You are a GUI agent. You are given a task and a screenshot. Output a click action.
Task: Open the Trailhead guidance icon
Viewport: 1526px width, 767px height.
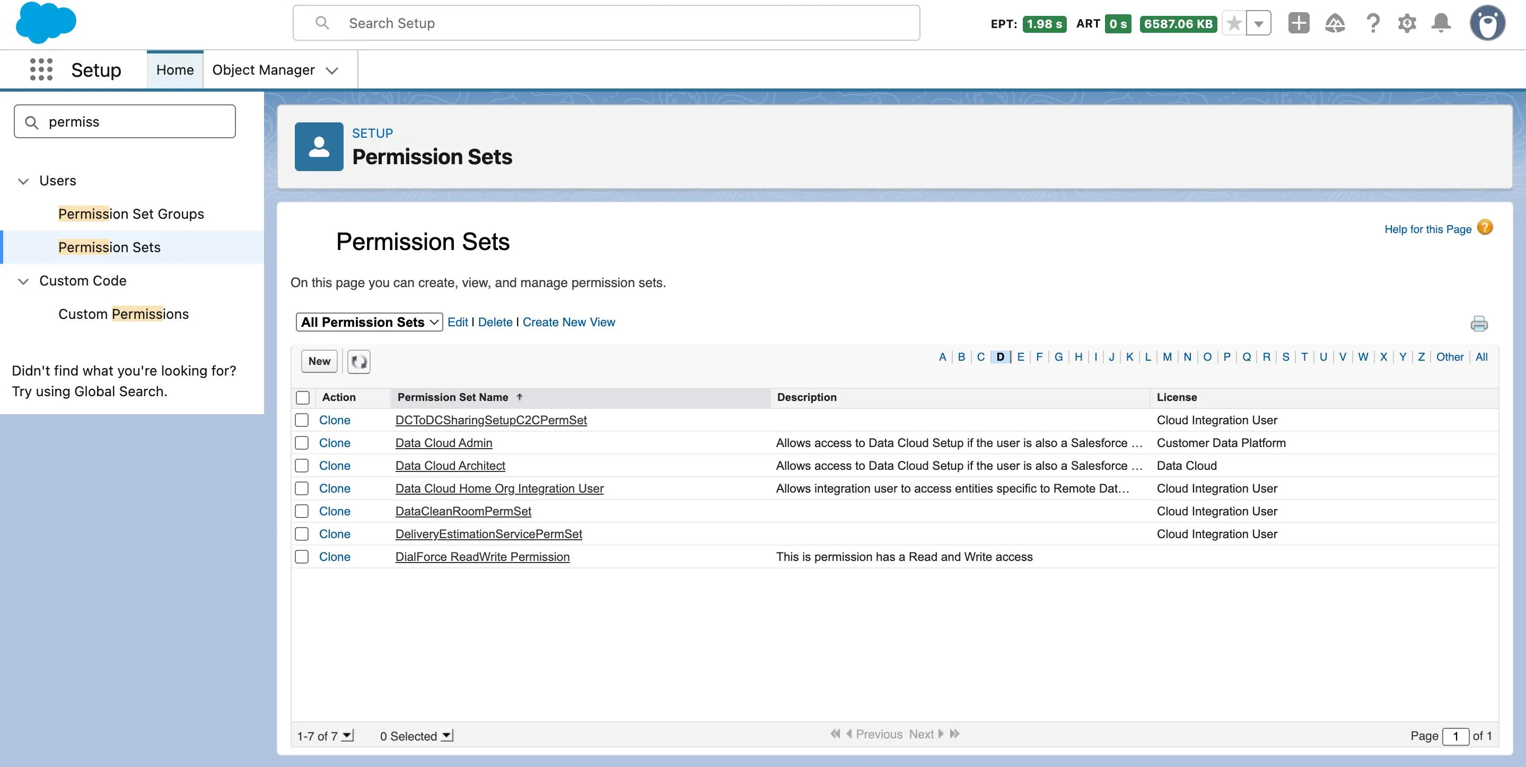pyautogui.click(x=1335, y=23)
